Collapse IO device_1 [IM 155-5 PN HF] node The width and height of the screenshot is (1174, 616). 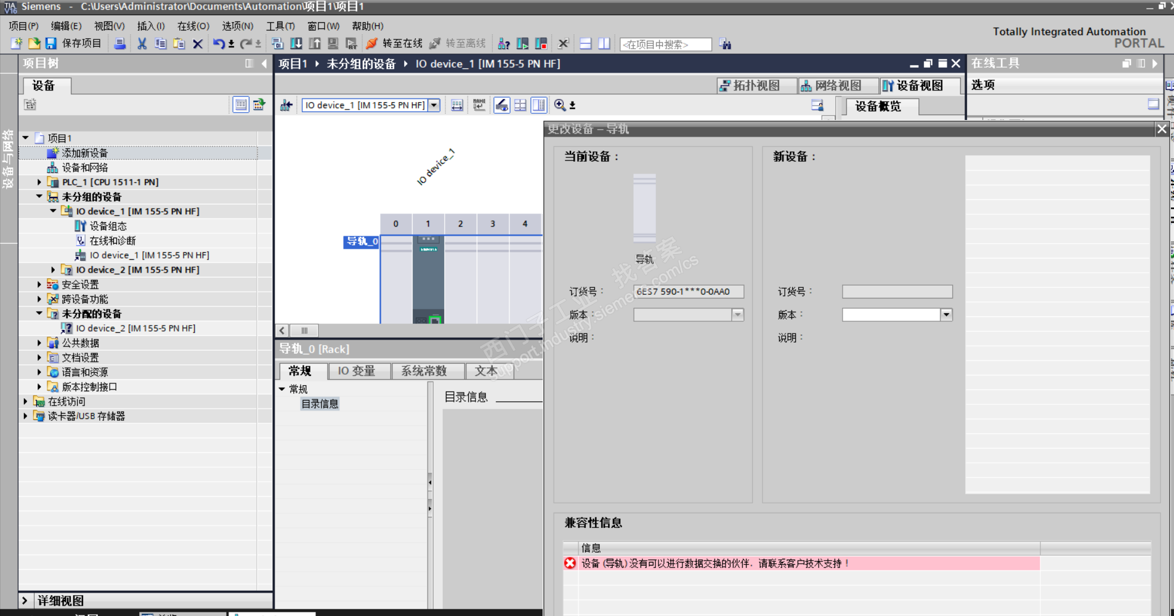53,211
